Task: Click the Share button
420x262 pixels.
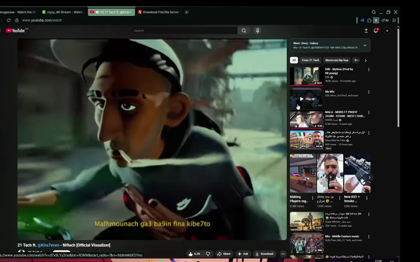Action: point(224,254)
